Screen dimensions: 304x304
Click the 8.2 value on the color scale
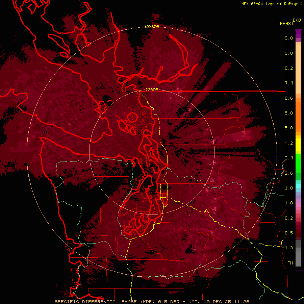coord(289,68)
